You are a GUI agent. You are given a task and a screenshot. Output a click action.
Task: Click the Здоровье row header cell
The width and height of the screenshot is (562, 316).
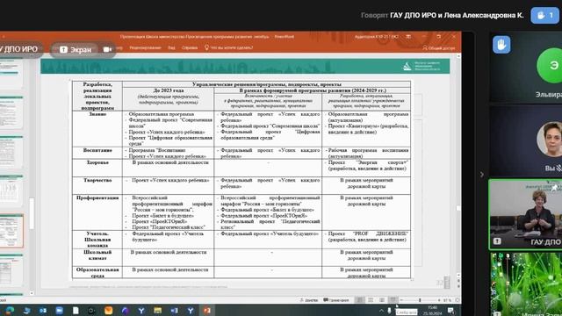pos(97,168)
